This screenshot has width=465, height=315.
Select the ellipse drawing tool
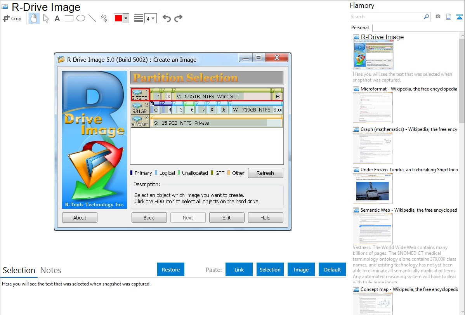tap(81, 18)
